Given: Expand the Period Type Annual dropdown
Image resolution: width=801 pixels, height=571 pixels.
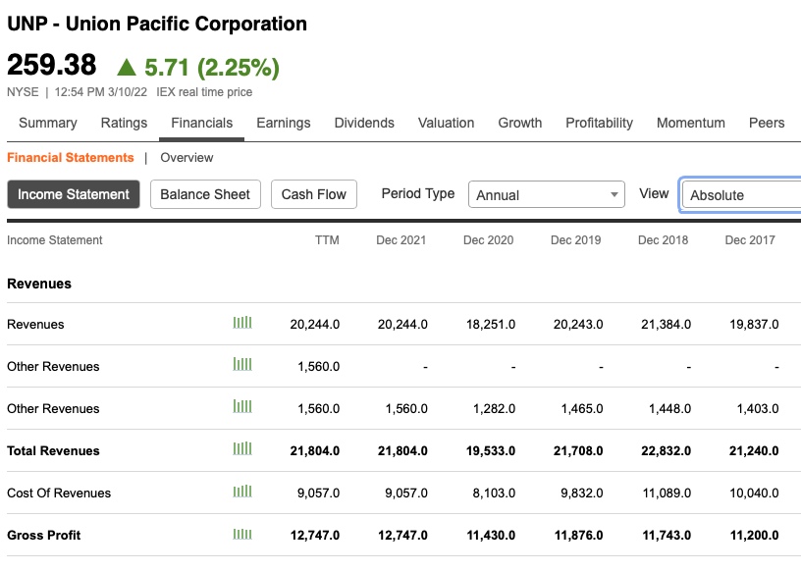Looking at the screenshot, I should (547, 194).
